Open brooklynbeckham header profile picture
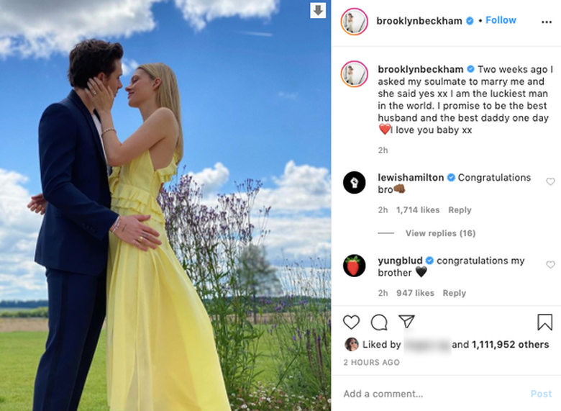This screenshot has height=411, width=561. click(354, 22)
